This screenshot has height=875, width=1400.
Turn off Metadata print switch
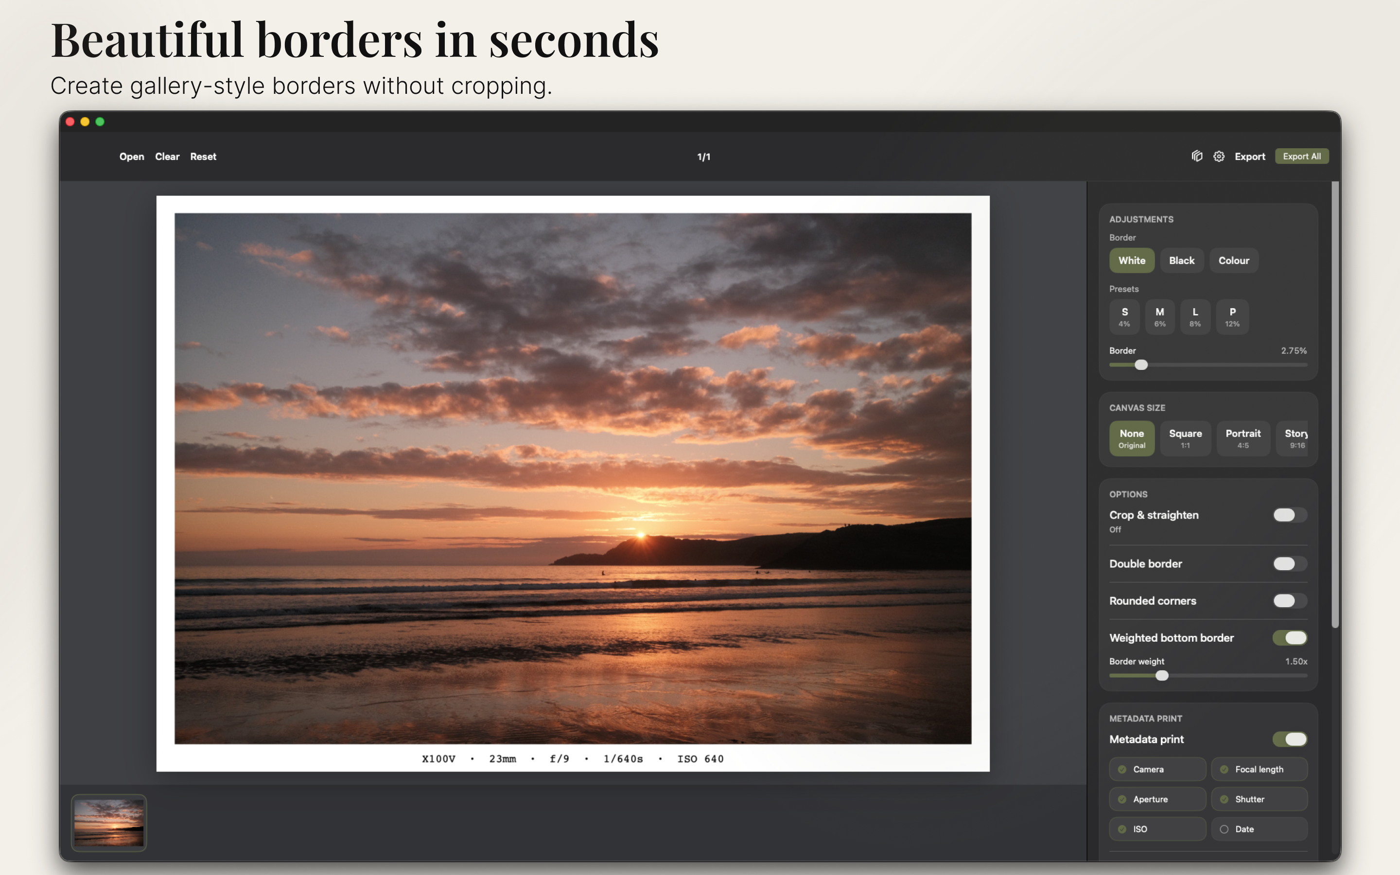[1290, 739]
